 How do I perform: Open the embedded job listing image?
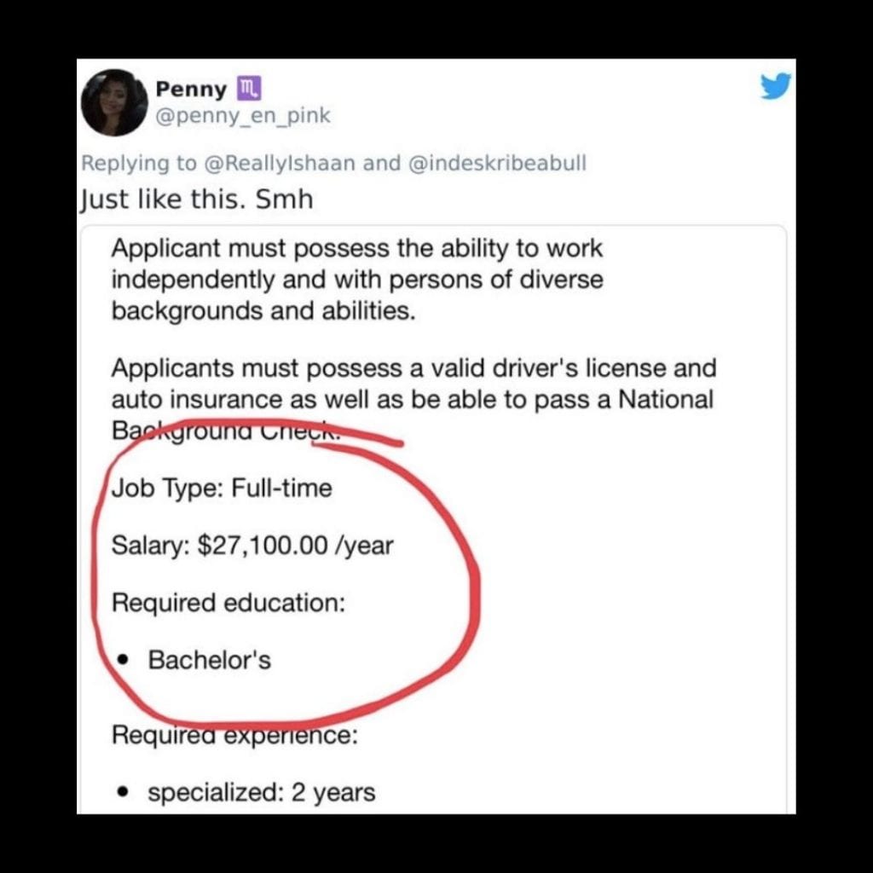433,519
